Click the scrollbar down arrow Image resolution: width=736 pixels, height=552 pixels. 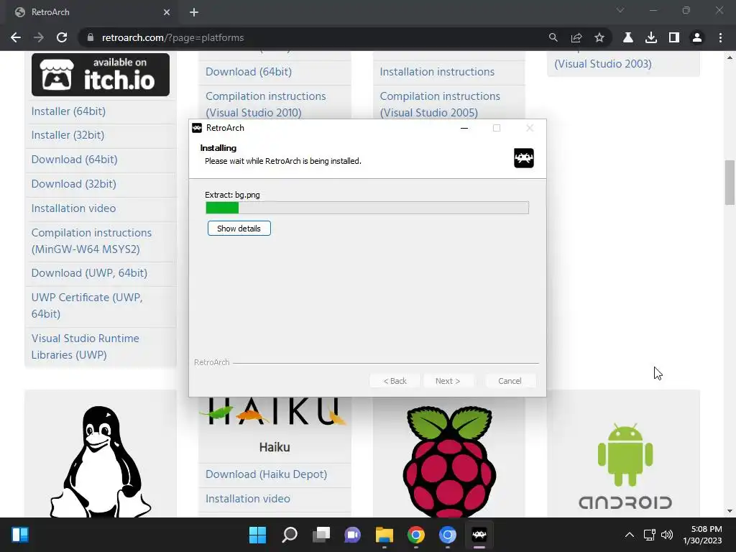point(730,511)
